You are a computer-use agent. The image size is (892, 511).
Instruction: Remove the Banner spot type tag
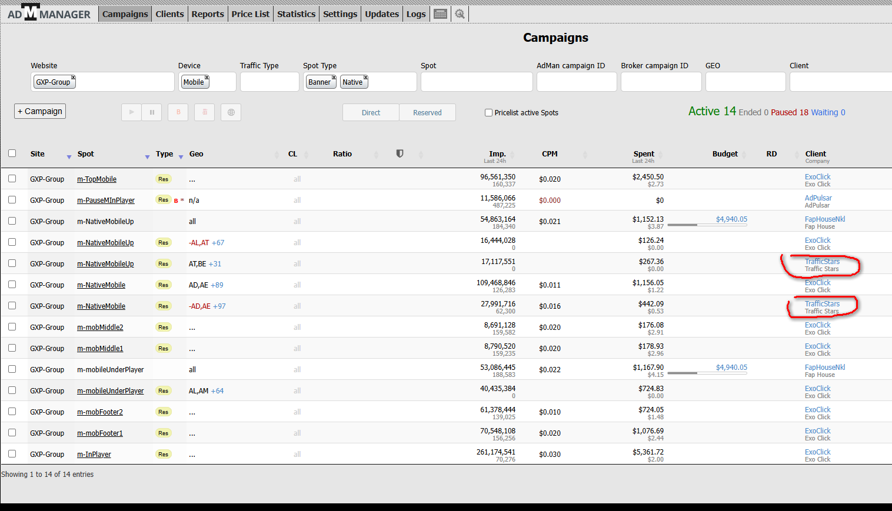(334, 78)
